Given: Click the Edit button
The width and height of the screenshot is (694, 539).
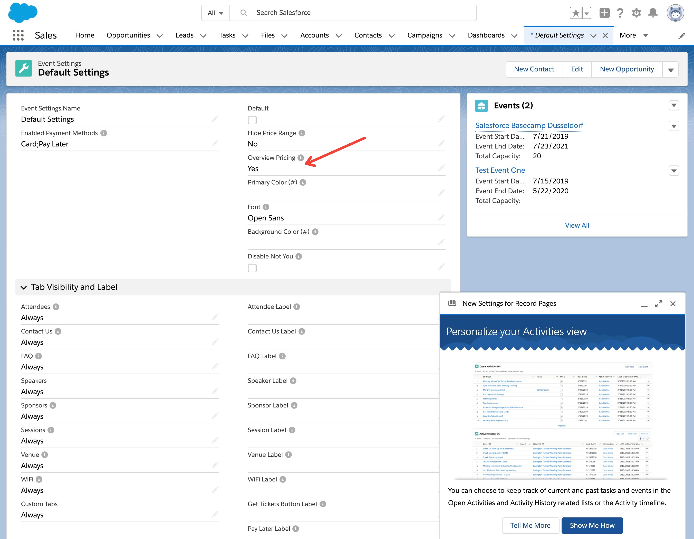Looking at the screenshot, I should 577,69.
